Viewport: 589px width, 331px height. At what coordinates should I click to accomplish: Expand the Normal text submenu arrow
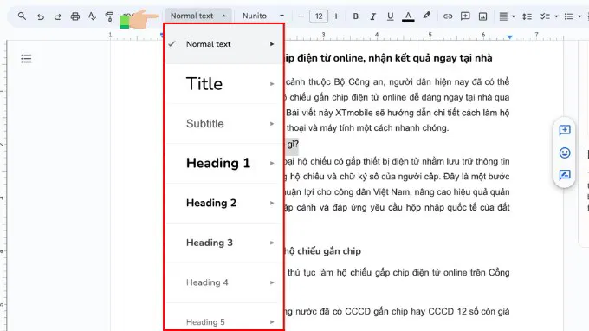coord(272,44)
